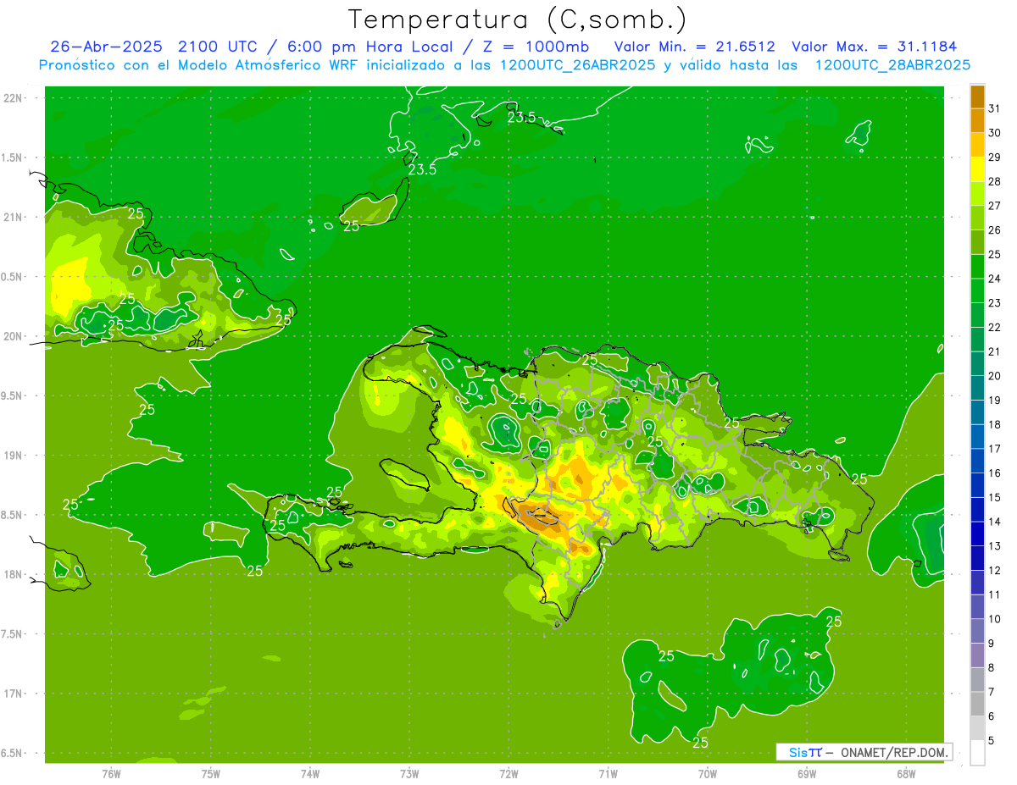
Task: Click the "76W" longitude axis label
Action: click(111, 774)
